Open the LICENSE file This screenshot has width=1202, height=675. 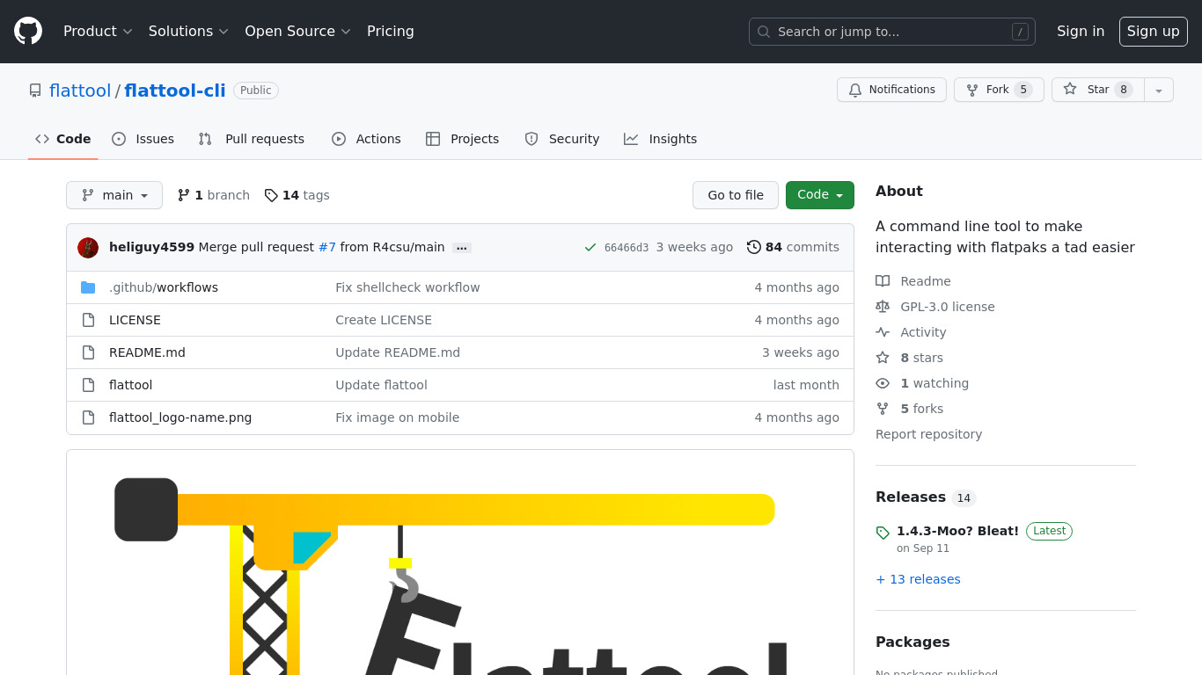click(x=135, y=320)
